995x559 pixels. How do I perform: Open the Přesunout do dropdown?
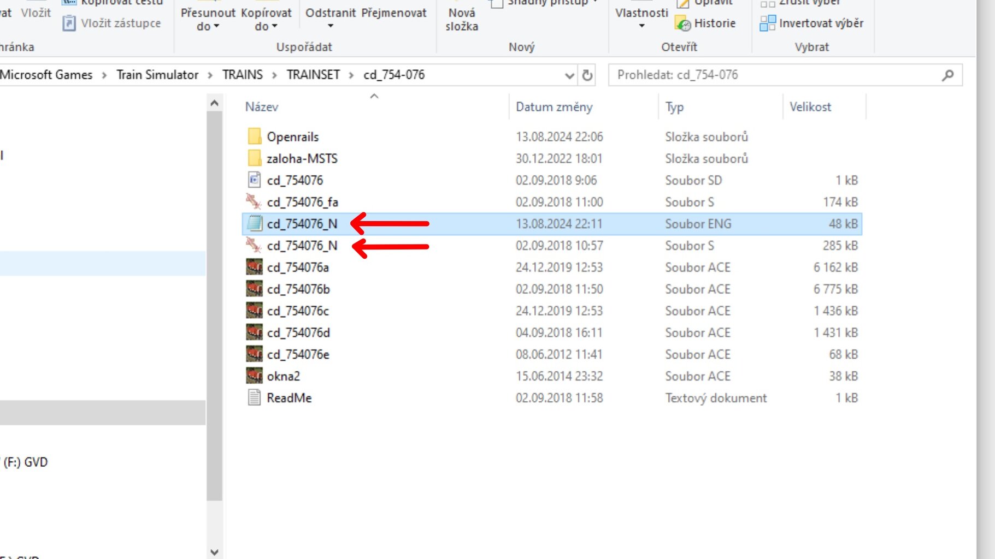coord(208,19)
